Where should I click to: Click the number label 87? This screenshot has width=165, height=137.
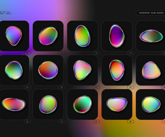pos(62,122)
